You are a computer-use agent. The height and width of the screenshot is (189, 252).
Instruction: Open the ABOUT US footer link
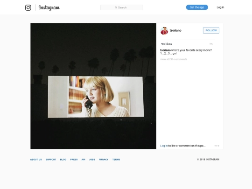[36, 160]
